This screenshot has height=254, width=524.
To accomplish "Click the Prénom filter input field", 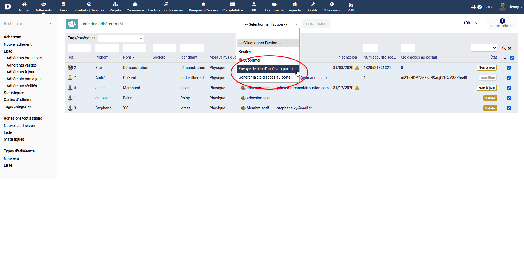I will (107, 48).
